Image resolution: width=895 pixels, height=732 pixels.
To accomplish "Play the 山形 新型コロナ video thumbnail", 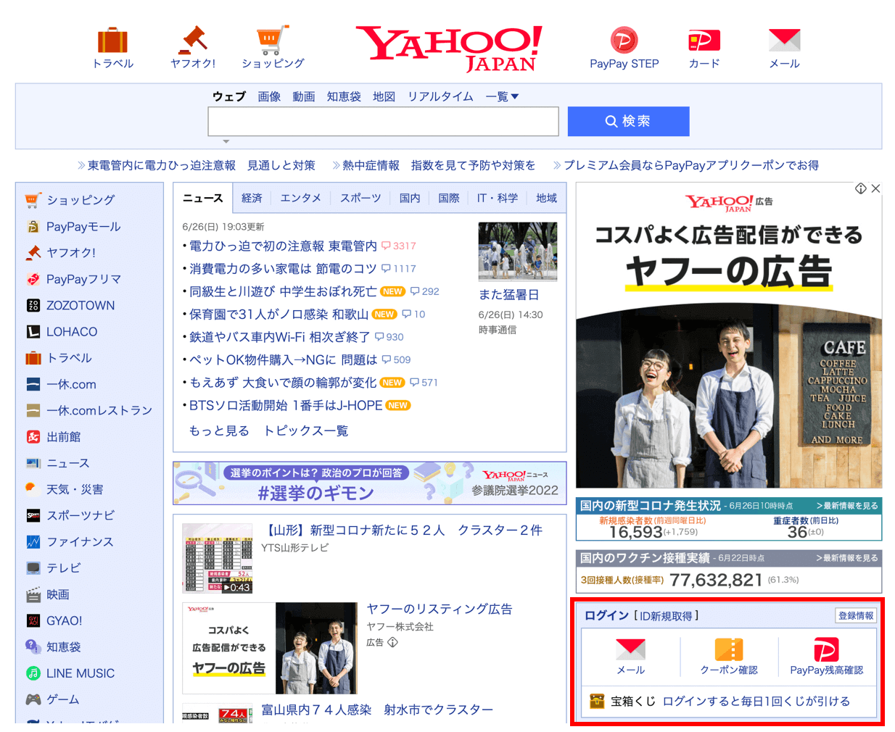I will coord(217,558).
